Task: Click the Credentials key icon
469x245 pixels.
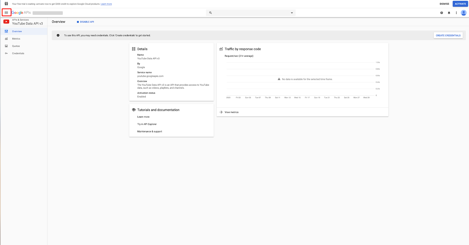Action: (x=6, y=53)
